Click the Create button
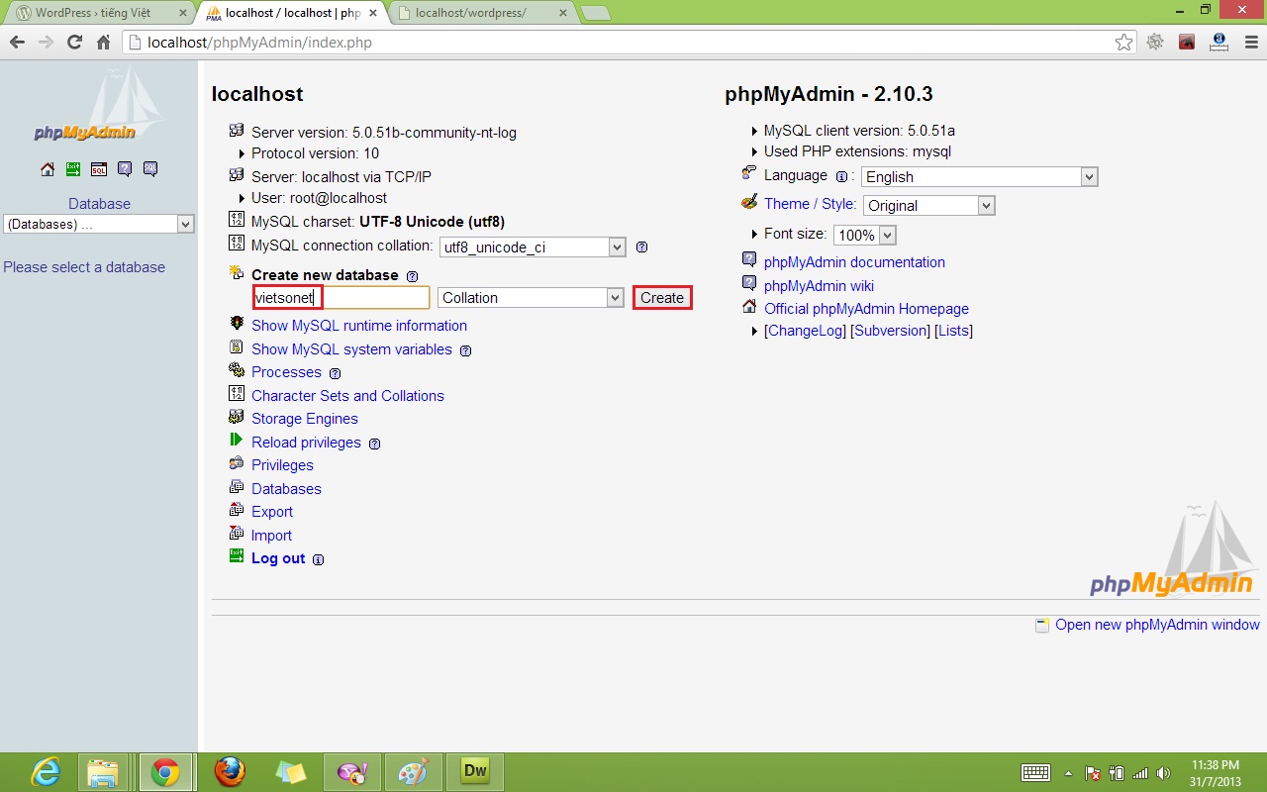 [x=662, y=298]
